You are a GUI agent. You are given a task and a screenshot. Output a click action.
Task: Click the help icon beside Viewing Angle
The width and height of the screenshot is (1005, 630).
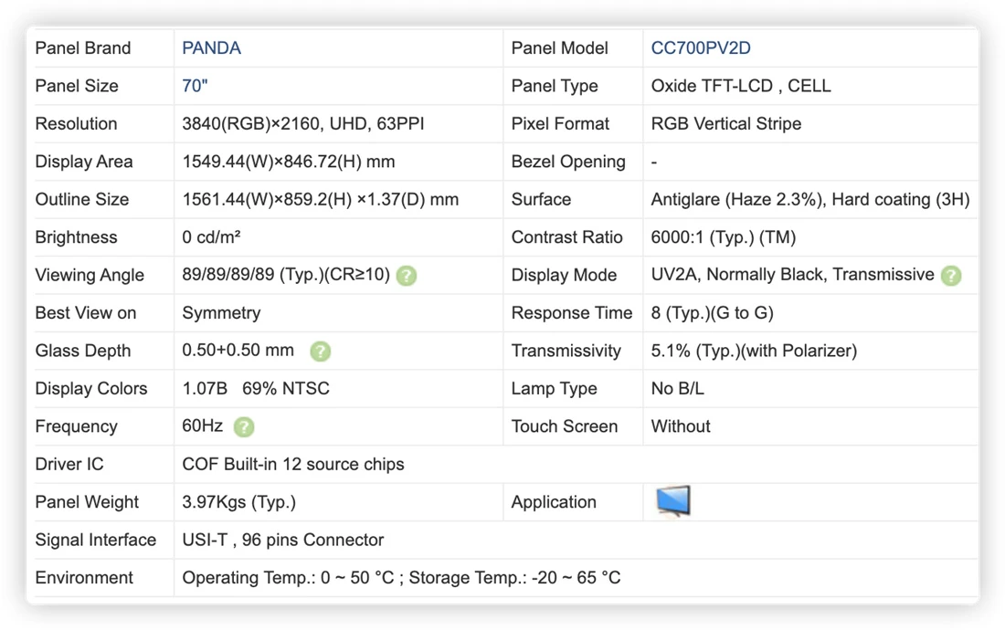tap(407, 276)
